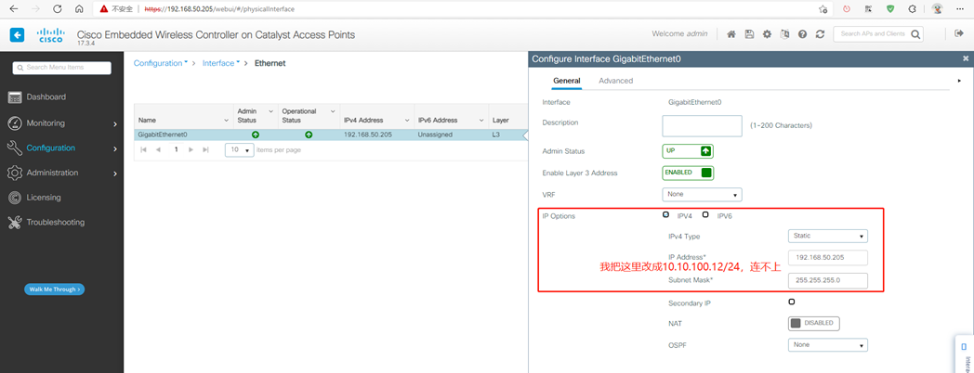This screenshot has height=373, width=974.
Task: Toggle Enable Layer 3 Address switch
Action: (688, 173)
